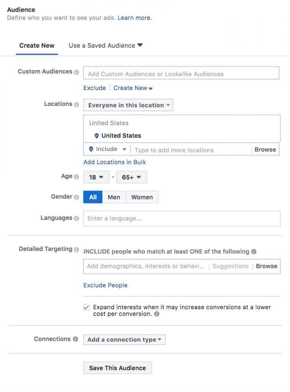Screen dimensions: 290x392
Task: Click info icon after 'ONE of the following'
Action: click(x=254, y=252)
